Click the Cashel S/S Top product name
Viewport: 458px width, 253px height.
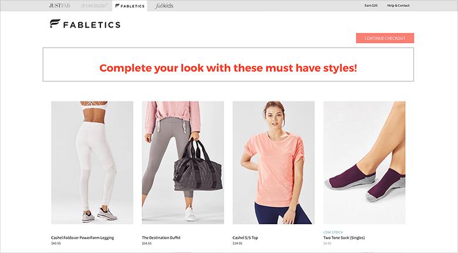tap(245, 238)
